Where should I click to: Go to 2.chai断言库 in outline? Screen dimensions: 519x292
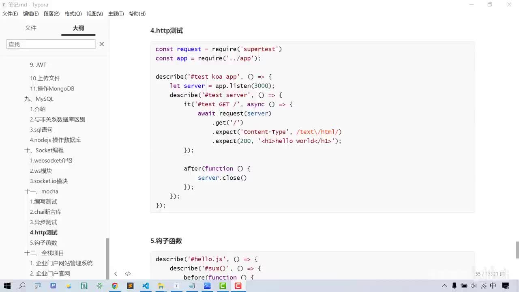pos(46,212)
